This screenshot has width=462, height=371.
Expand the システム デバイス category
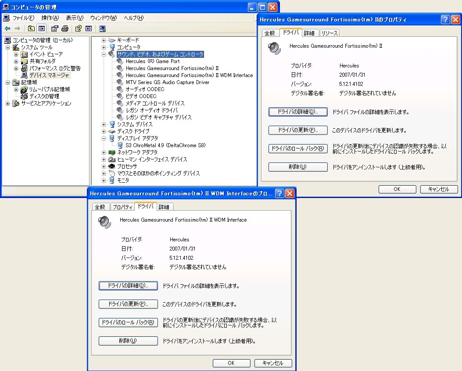pos(104,124)
